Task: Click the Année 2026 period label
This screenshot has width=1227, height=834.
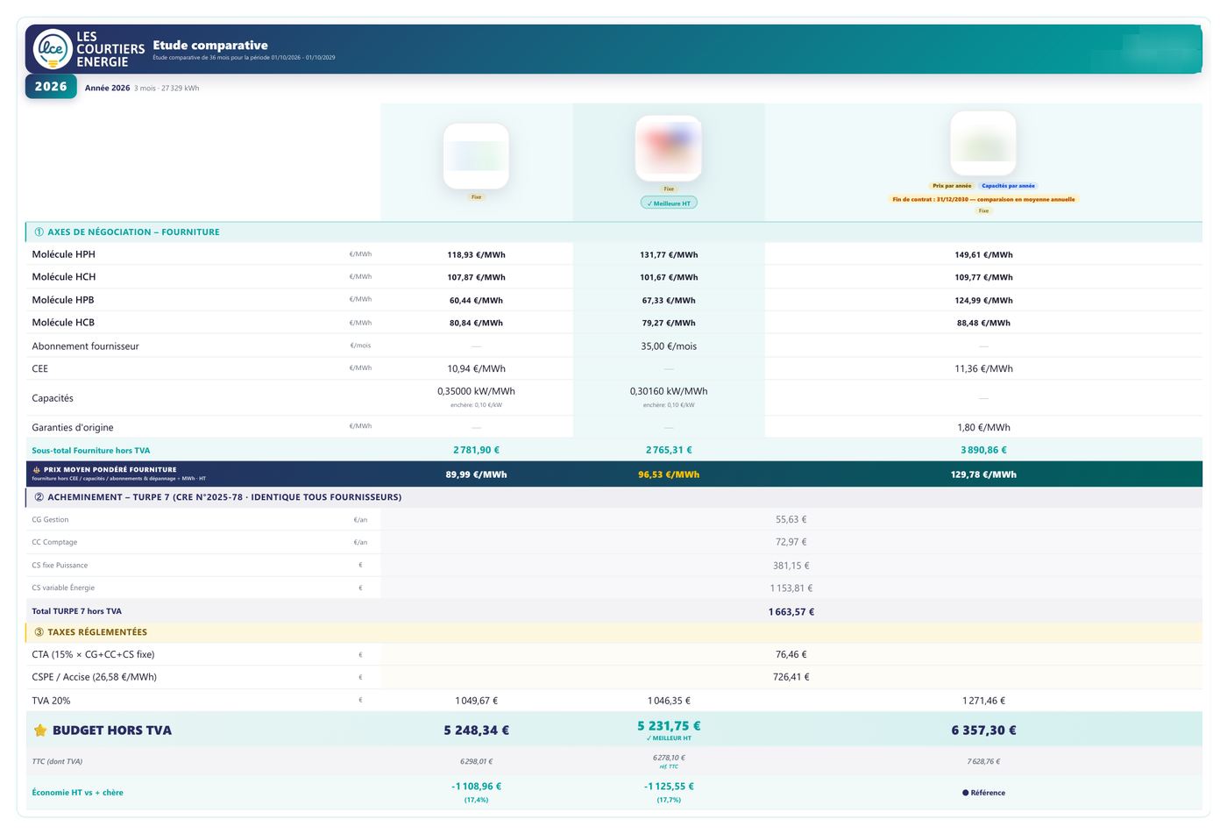Action: pos(107,88)
